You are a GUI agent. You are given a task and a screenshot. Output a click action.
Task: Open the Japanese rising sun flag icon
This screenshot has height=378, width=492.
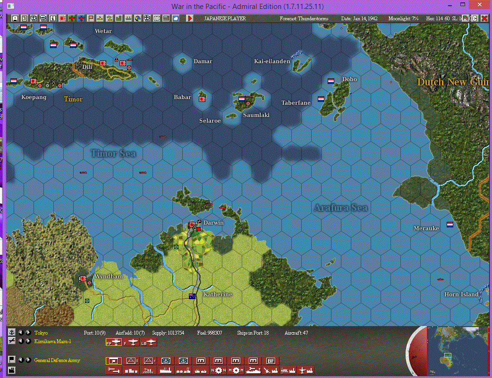click(62, 18)
